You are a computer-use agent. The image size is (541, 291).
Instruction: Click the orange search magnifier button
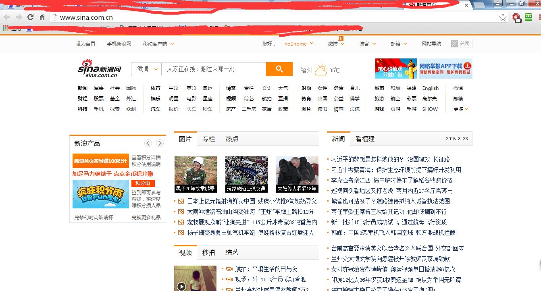pos(279,69)
